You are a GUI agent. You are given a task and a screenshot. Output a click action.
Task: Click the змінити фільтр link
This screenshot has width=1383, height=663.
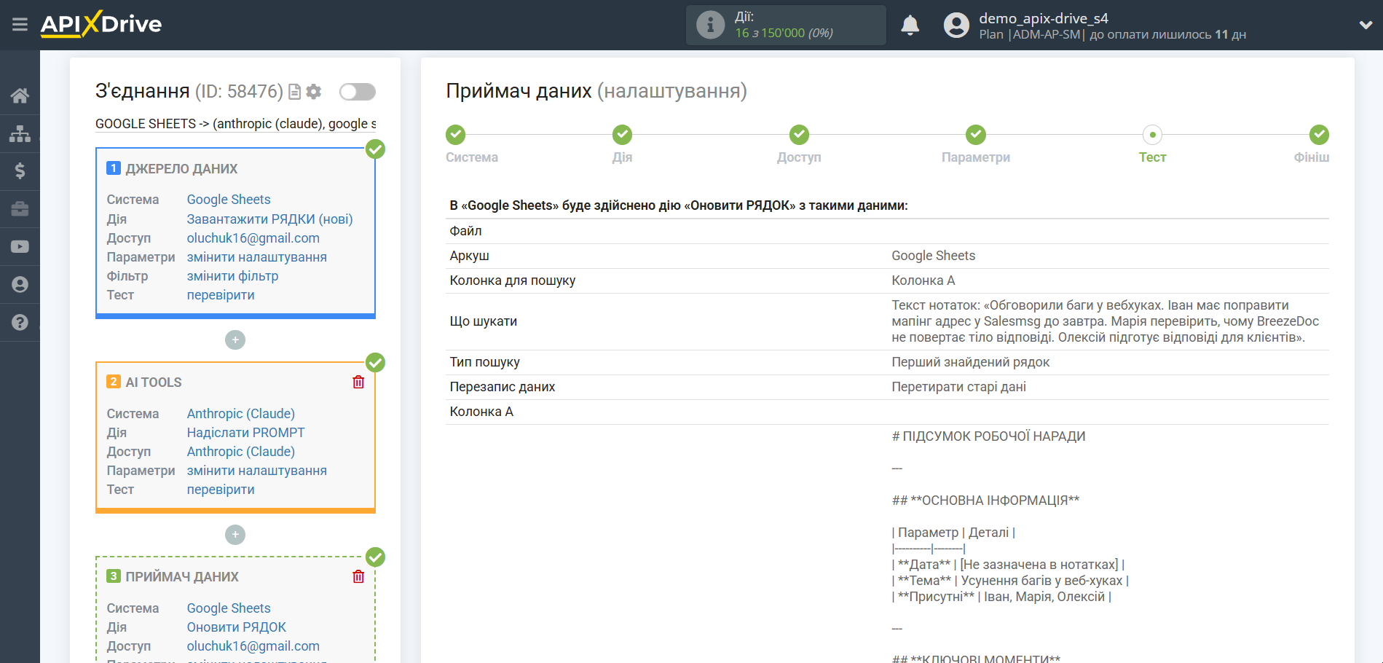pos(232,276)
